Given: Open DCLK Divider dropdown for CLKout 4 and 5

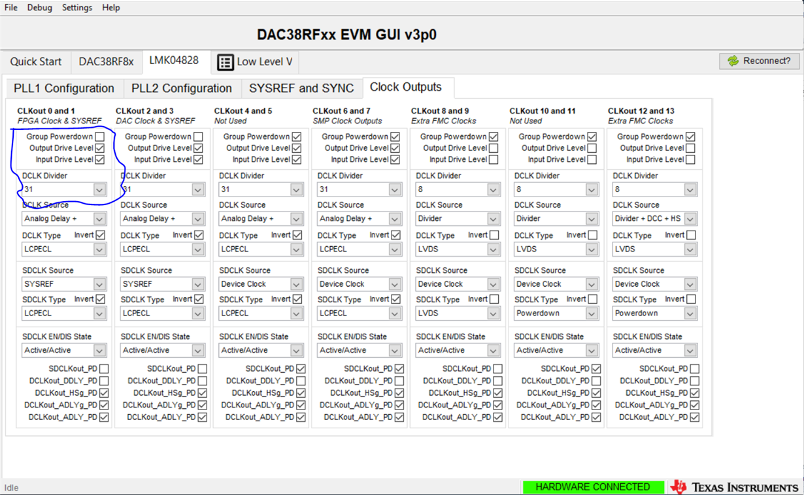Looking at the screenshot, I should [261, 189].
